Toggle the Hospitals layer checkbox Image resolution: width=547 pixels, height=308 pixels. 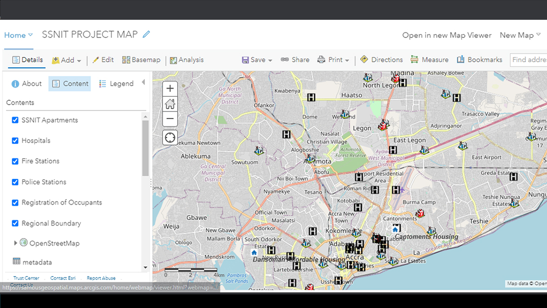15,140
